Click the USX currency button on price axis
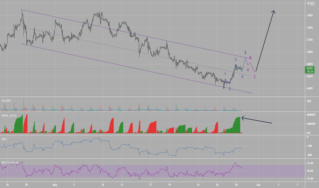The width and height of the screenshot is (319, 188). 312,3
